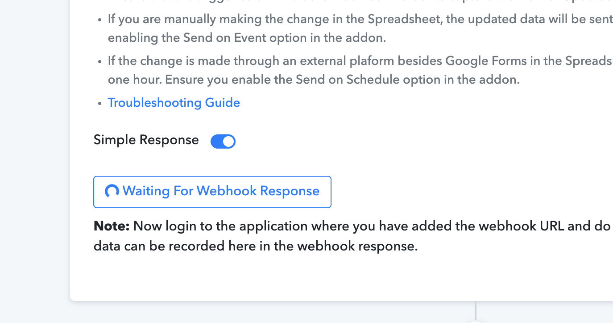Image resolution: width=613 pixels, height=323 pixels.
Task: Open the Troubleshooting Guide link
Action: 174,103
